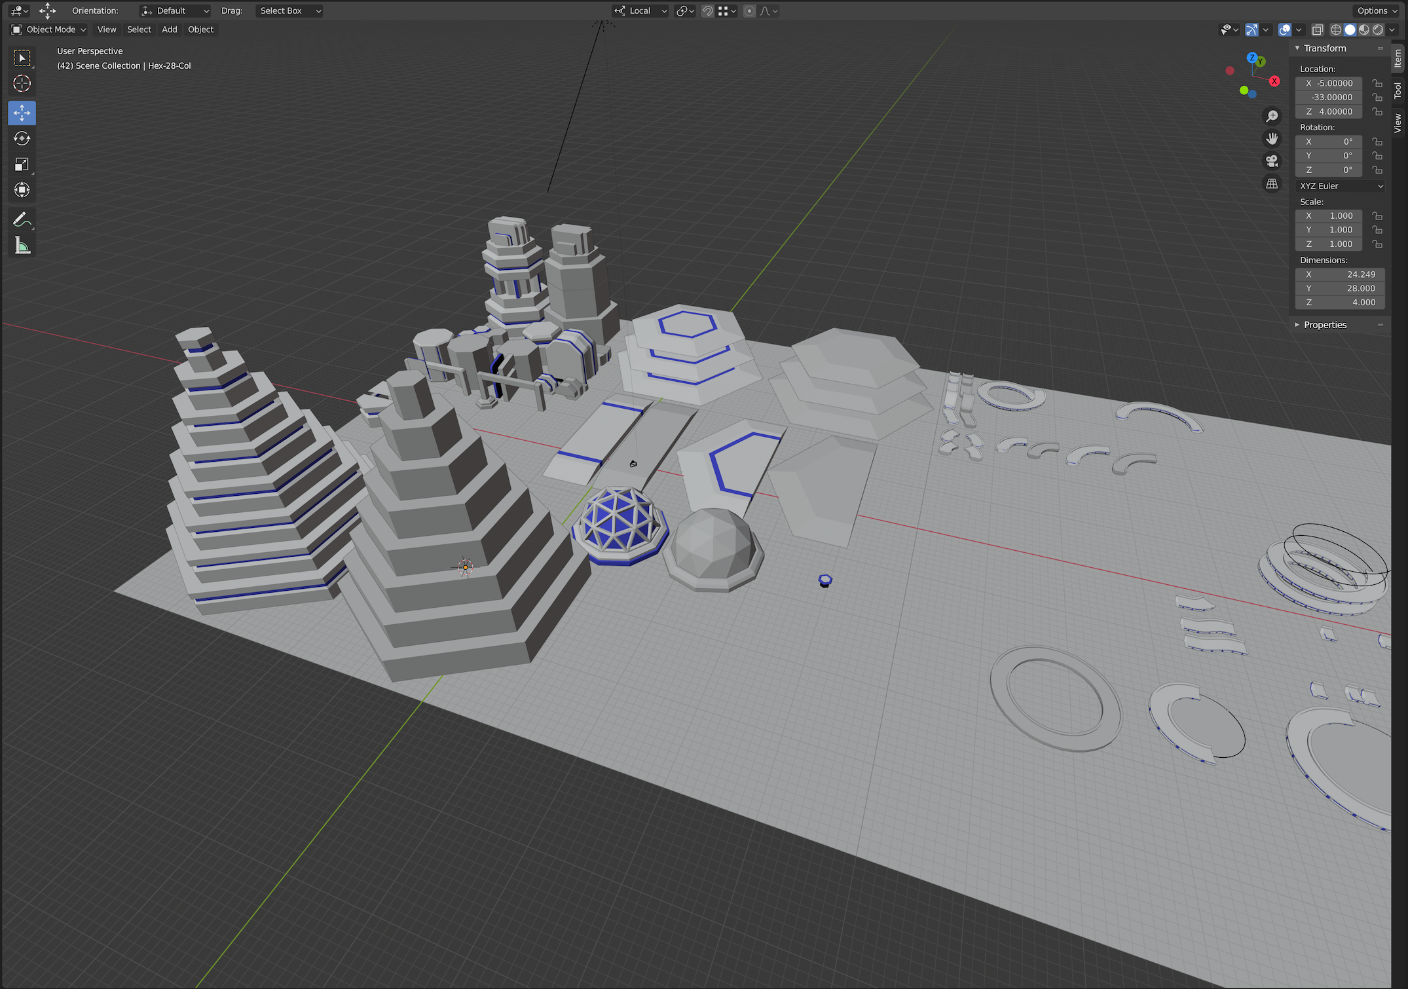Toggle X-ray view mode
Viewport: 1408px width, 989px height.
point(1318,30)
